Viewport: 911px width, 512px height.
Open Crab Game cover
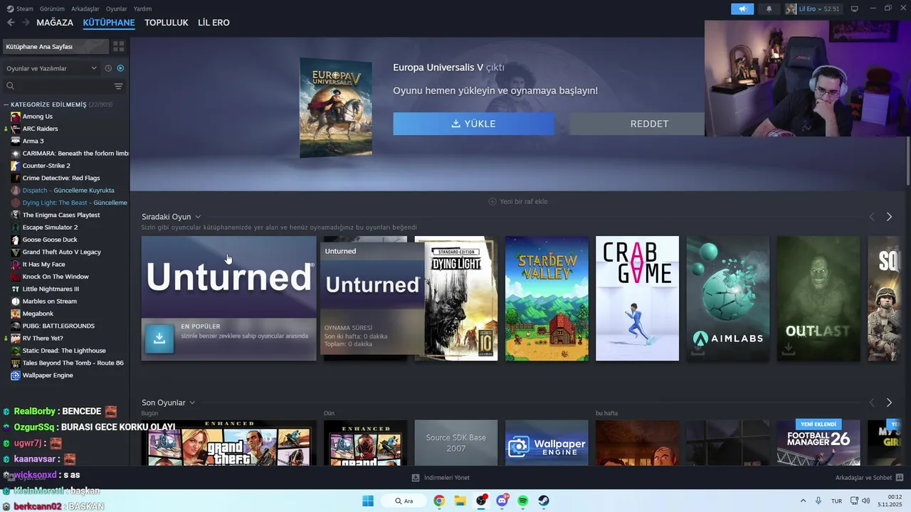pyautogui.click(x=637, y=299)
